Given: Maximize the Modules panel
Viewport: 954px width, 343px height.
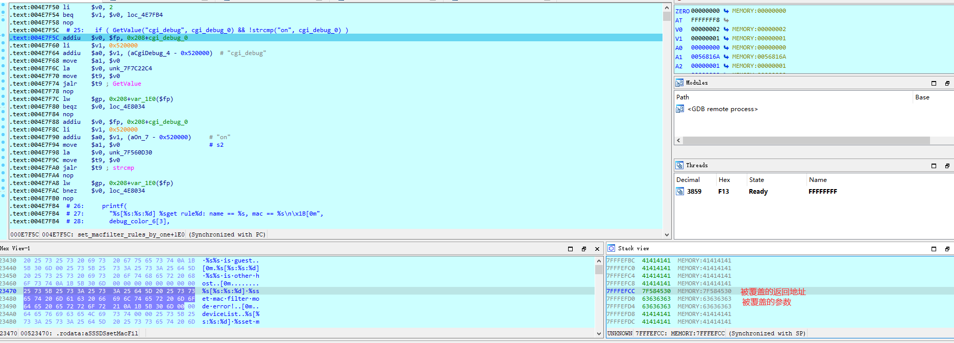Looking at the screenshot, I should [934, 83].
